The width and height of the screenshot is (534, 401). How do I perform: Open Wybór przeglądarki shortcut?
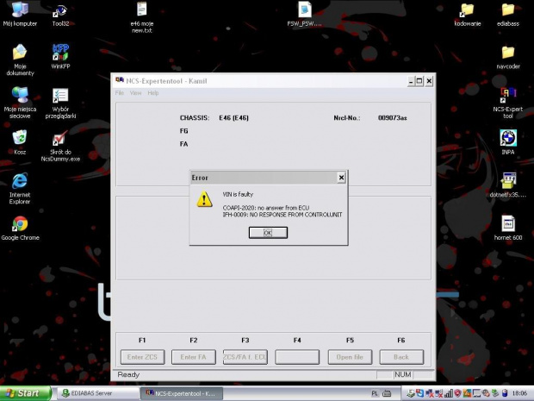tap(60, 103)
